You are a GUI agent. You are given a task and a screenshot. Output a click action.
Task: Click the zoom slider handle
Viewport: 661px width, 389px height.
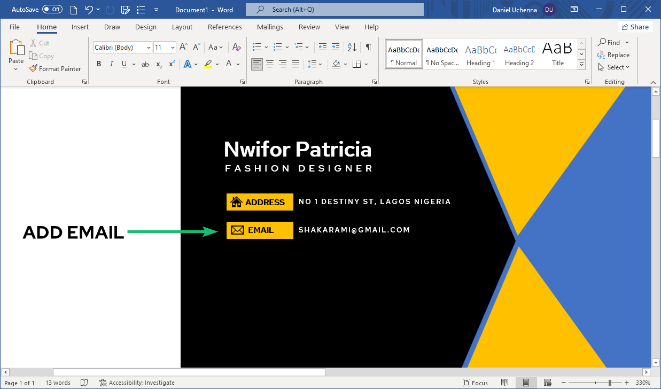610,383
